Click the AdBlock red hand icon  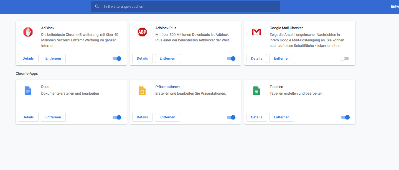[28, 32]
